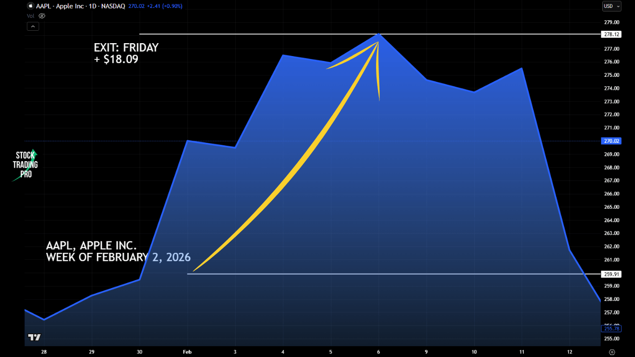The width and height of the screenshot is (635, 357).
Task: Click the 257.00 price scale value
Action: coord(611,312)
